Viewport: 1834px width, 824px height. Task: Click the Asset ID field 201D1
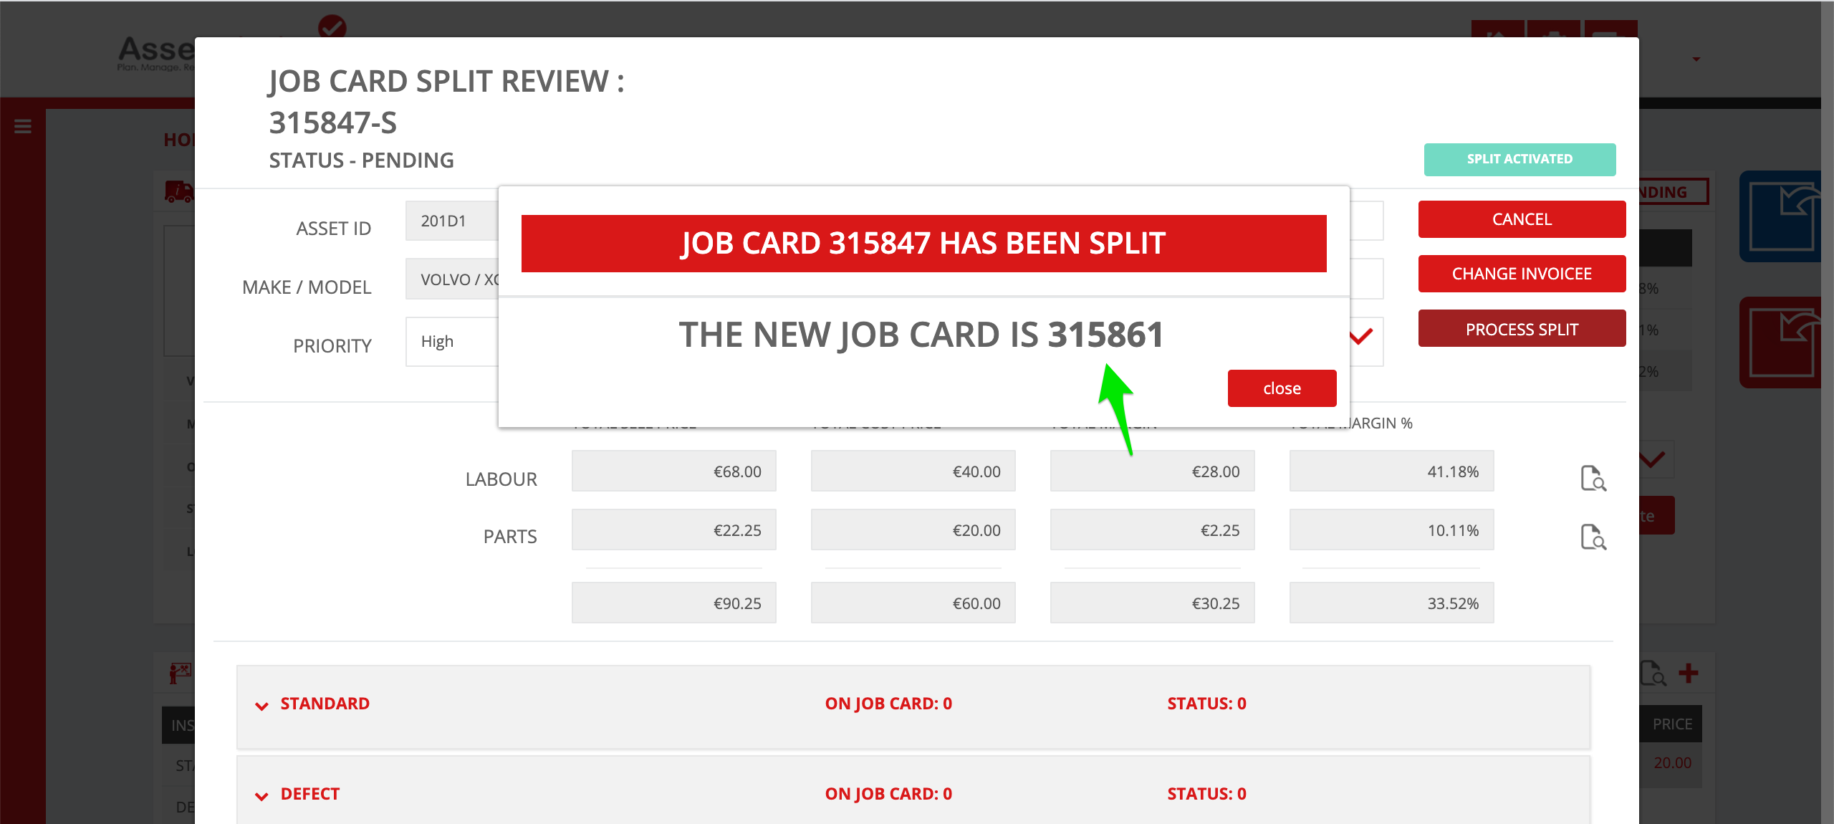451,221
